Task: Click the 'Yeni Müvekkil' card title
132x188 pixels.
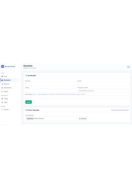Action: tap(32, 76)
